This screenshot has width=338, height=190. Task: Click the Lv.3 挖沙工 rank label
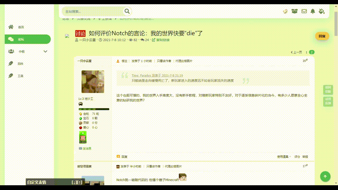[86, 99]
